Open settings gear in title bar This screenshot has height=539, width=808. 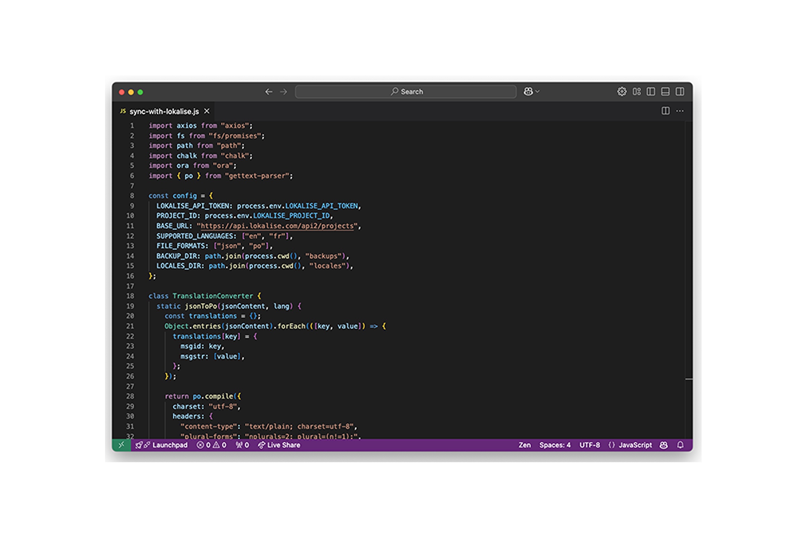(x=621, y=91)
